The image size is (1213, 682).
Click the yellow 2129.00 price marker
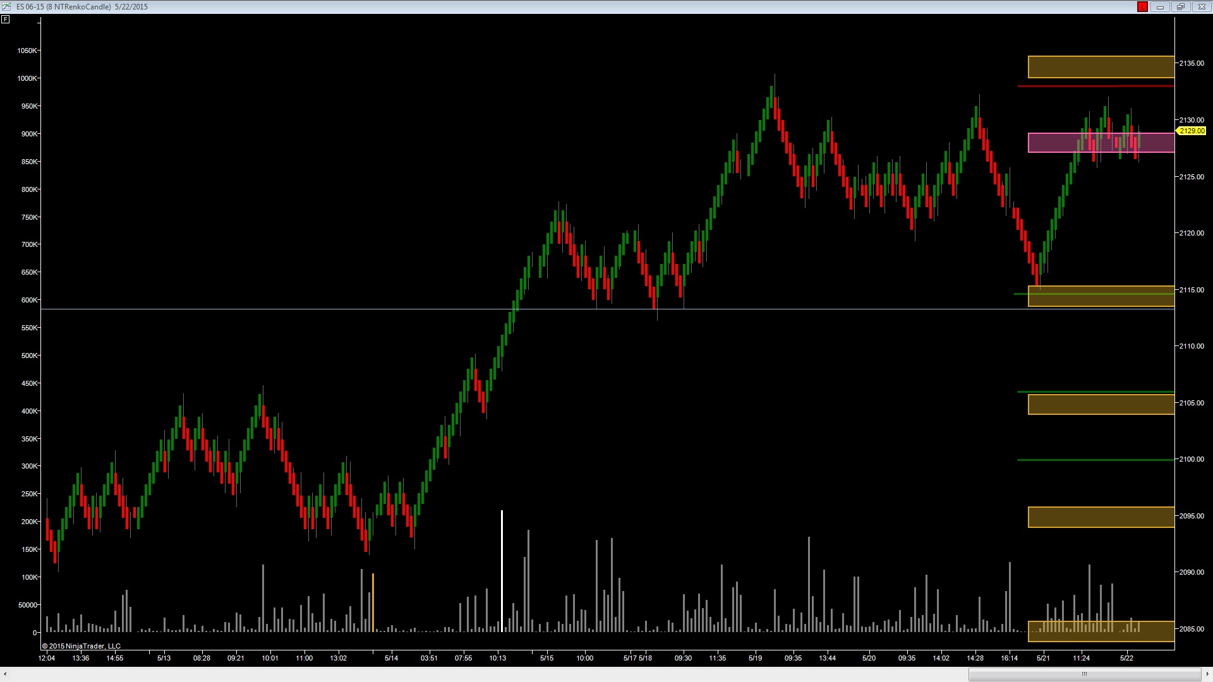1192,131
